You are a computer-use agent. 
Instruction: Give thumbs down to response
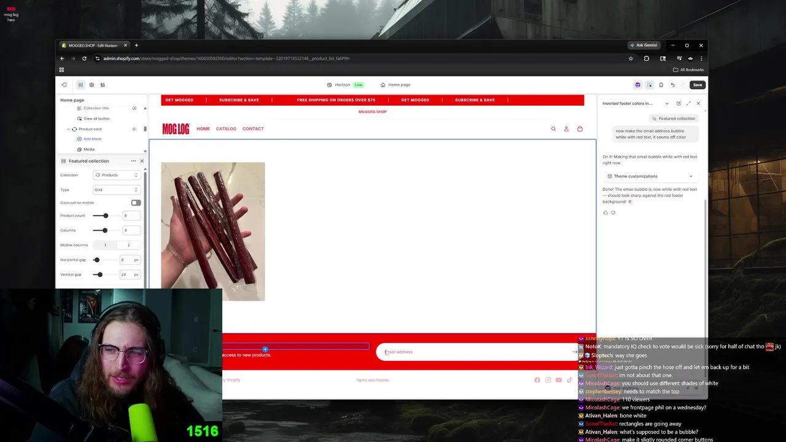coord(613,212)
